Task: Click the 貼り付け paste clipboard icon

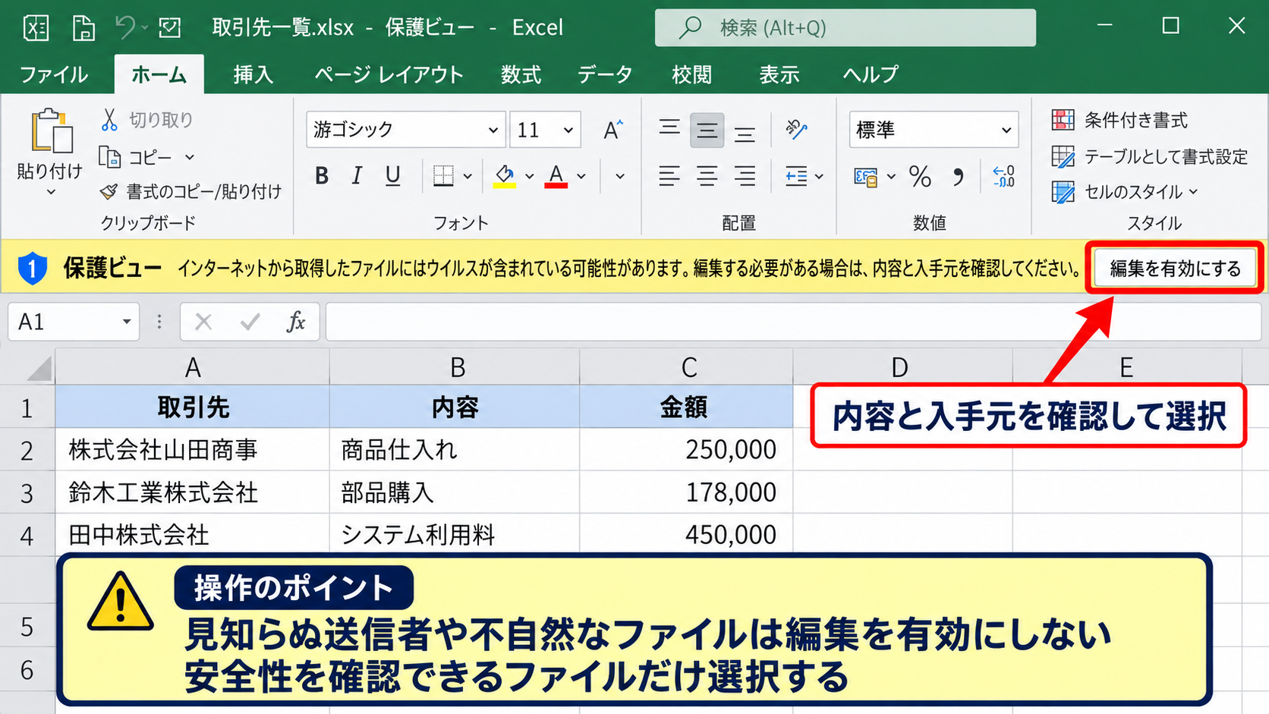Action: click(x=52, y=131)
